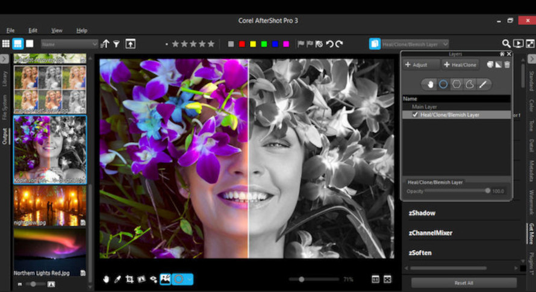This screenshot has width=536, height=292.
Task: Click the + Adjust layer button
Action: point(420,64)
